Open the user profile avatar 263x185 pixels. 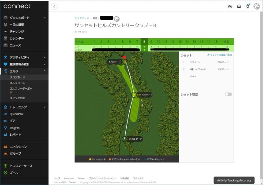click(x=256, y=6)
